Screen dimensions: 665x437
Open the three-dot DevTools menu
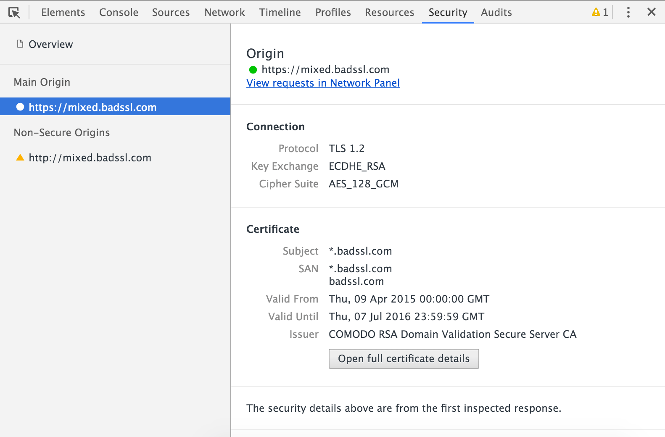click(x=628, y=12)
